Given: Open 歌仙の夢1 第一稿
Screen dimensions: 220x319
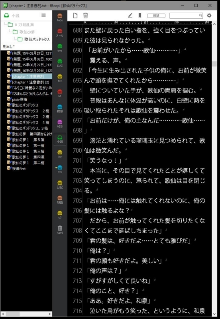Looking at the screenshot, I should click(26, 145).
